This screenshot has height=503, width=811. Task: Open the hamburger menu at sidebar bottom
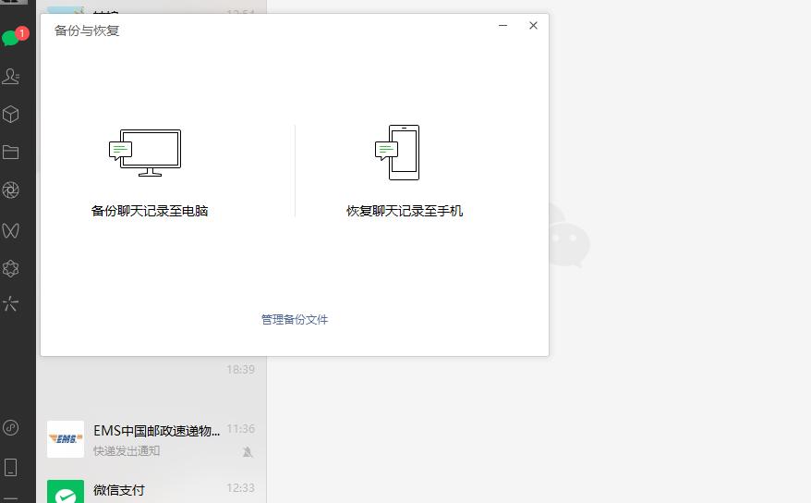(11, 499)
